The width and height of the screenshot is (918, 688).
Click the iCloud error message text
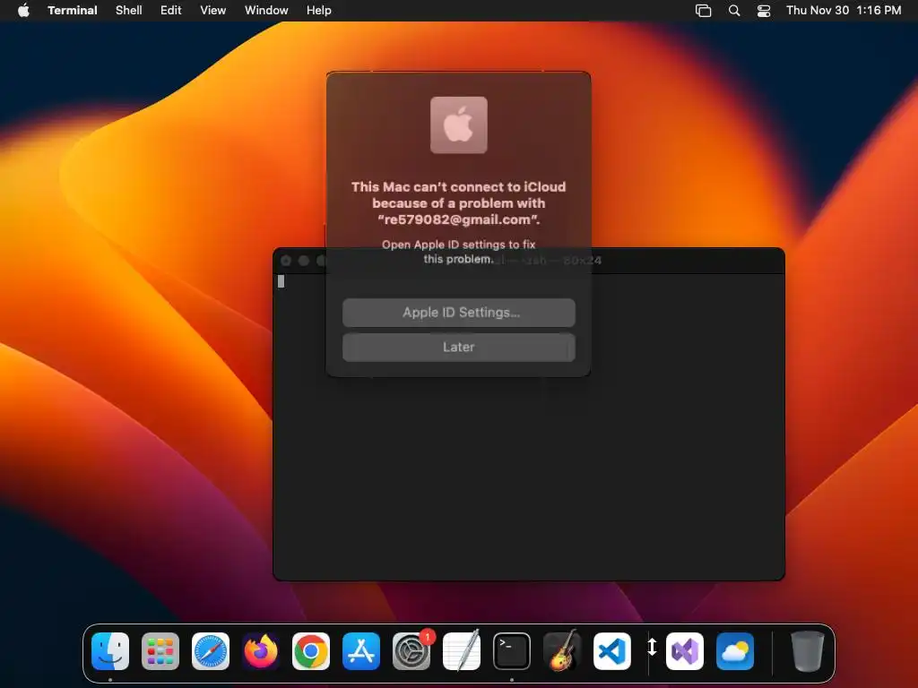(459, 203)
